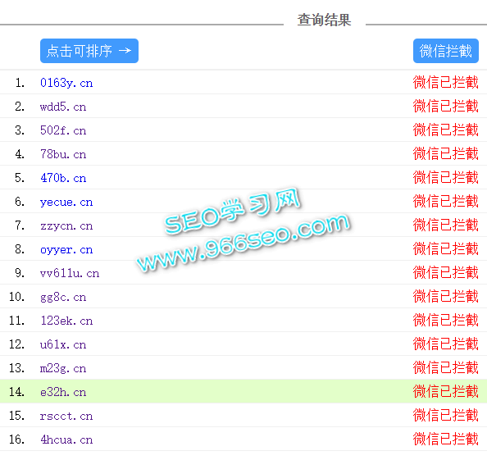Open the 4hcua.cn domain link
This screenshot has width=487, height=460.
pos(66,440)
